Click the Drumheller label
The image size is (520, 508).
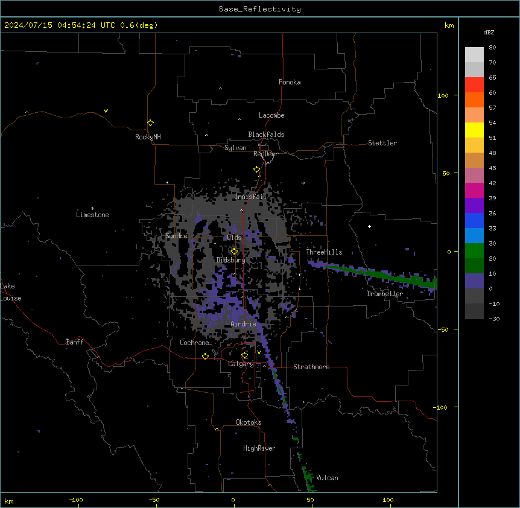(x=385, y=294)
